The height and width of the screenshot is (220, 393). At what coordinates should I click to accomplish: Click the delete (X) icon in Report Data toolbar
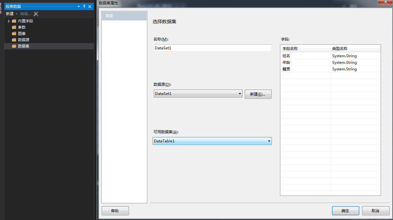[36, 14]
